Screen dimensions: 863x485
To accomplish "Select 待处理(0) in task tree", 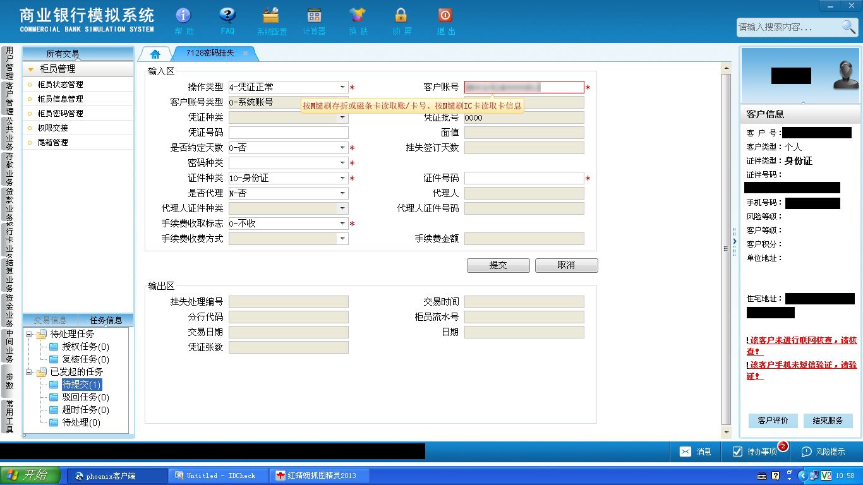I will point(81,422).
